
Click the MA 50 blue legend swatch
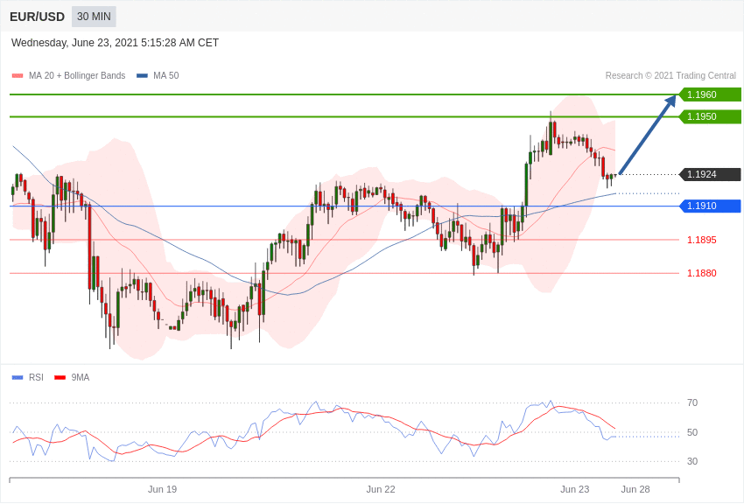[x=142, y=75]
